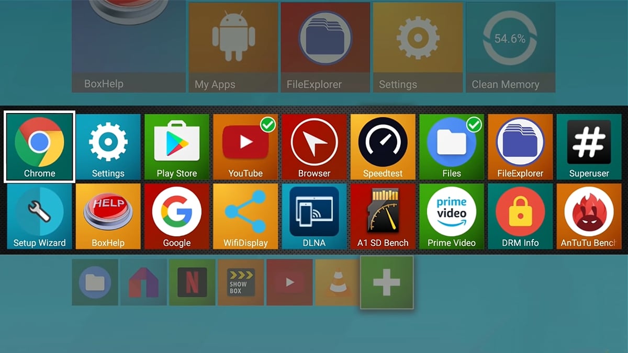Select BoxHelp in the app picker grid
Image resolution: width=628 pixels, height=353 pixels.
[x=108, y=217]
